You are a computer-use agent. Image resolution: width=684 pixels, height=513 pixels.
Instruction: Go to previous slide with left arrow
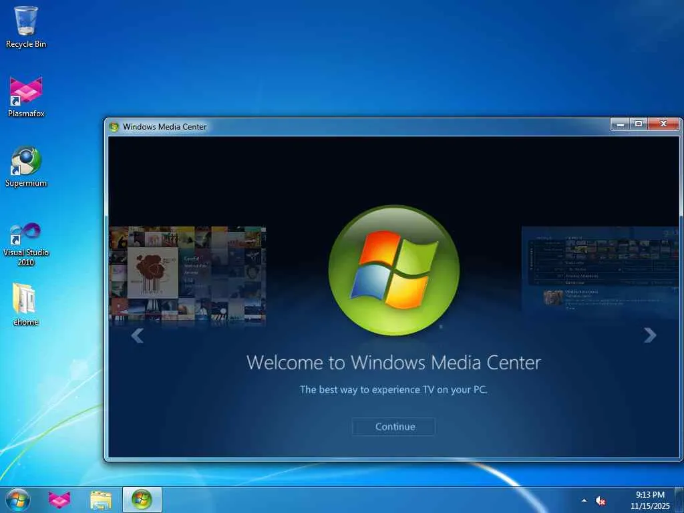tap(138, 335)
